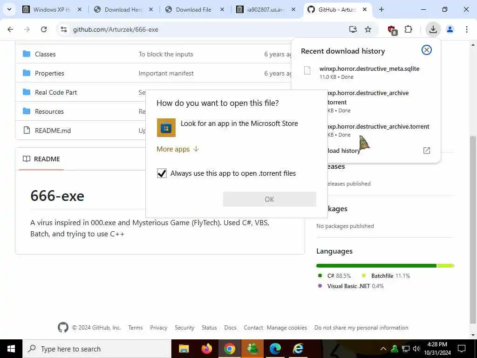Open the Docs footer link
This screenshot has height=358, width=477.
click(230, 328)
